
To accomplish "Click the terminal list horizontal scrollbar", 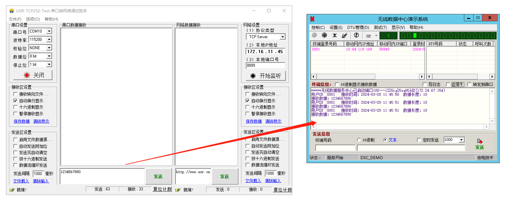I will 367,76.
